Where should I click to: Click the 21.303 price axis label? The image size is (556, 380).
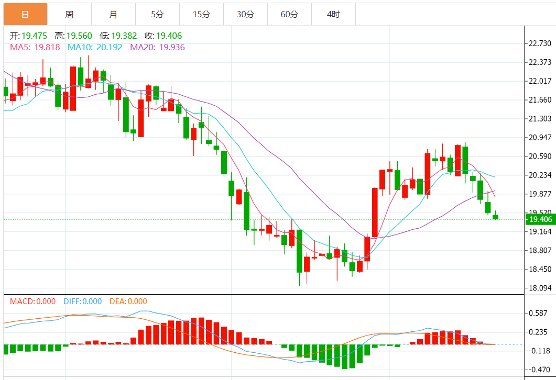pyautogui.click(x=540, y=118)
